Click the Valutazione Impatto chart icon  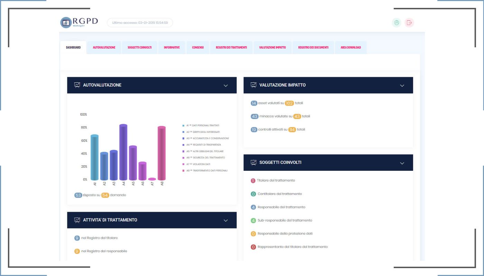pyautogui.click(x=253, y=85)
